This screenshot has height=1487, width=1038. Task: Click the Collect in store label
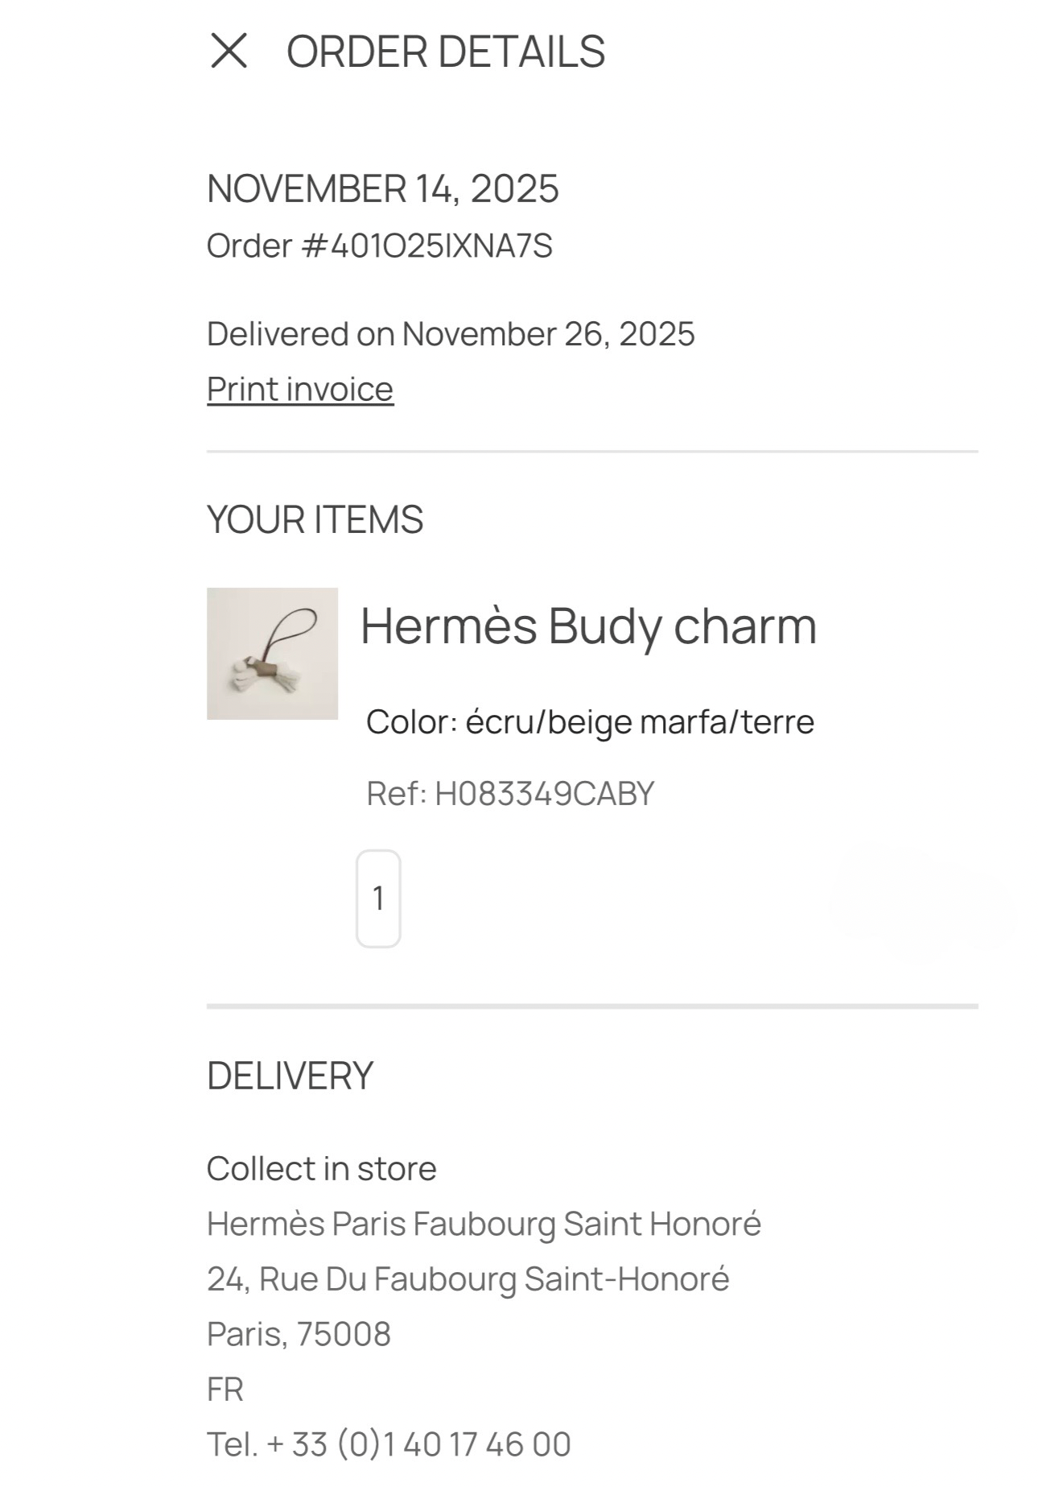point(321,1169)
